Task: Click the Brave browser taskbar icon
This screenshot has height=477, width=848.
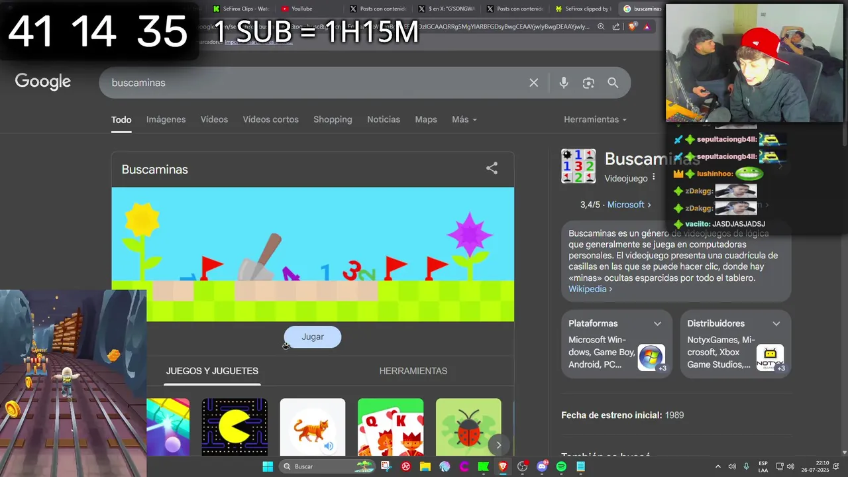Action: point(503,466)
